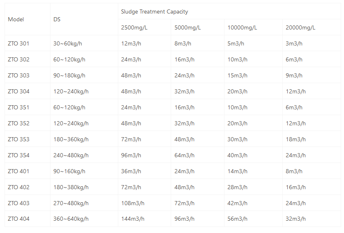Click the DS column header
This screenshot has height=233, width=344.
[57, 19]
